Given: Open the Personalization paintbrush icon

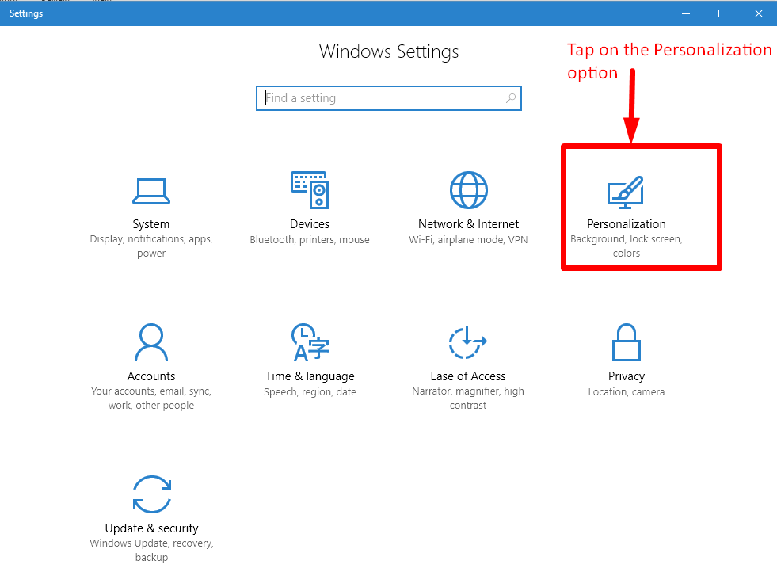Looking at the screenshot, I should coord(626,193).
